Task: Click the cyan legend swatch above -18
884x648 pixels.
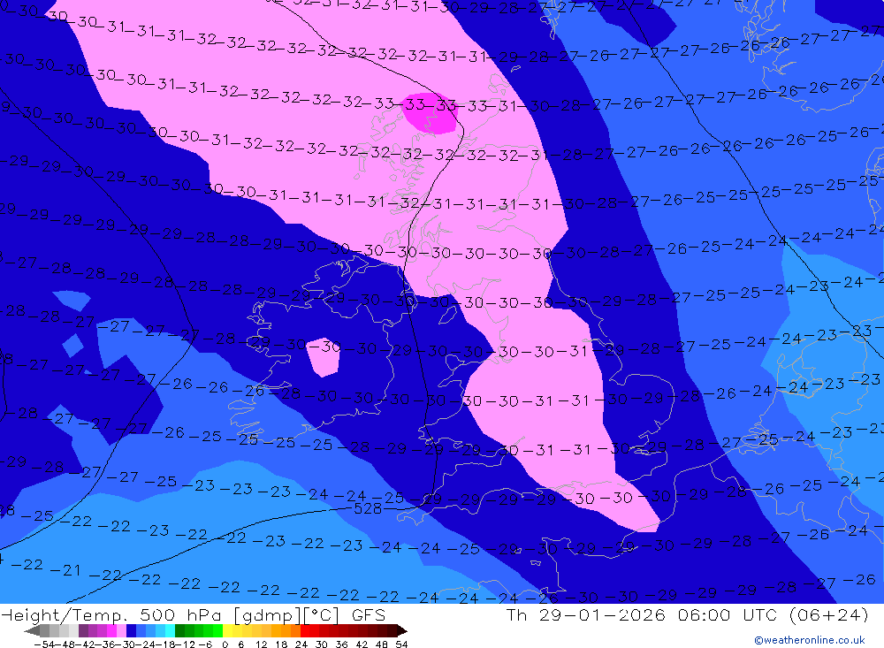Action: pyautogui.click(x=170, y=631)
